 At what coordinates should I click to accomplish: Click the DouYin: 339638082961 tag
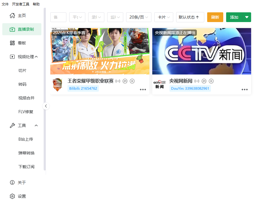[190, 88]
